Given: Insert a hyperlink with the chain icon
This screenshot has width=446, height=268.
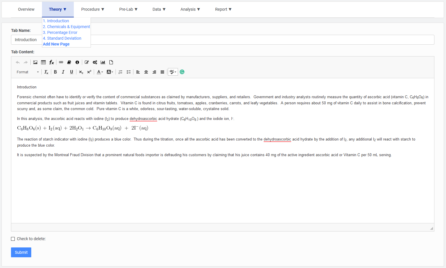Looking at the screenshot, I should point(61,62).
